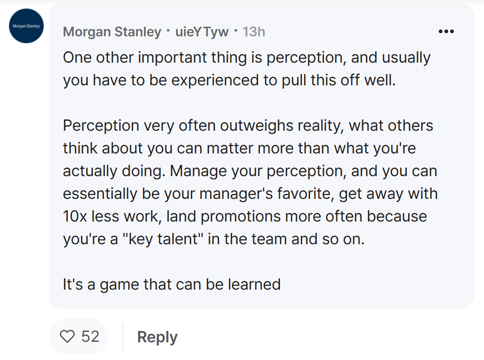View the profile of user uieYTyw
Image resolution: width=484 pixels, height=360 pixels.
pos(202,32)
